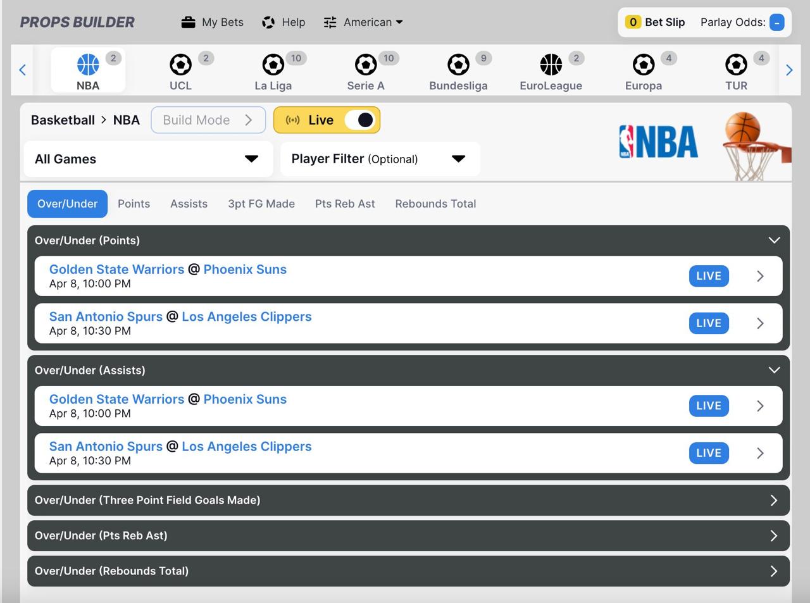This screenshot has height=603, width=810.
Task: Open Spurs @ Clippers Points row chevron
Action: [760, 323]
